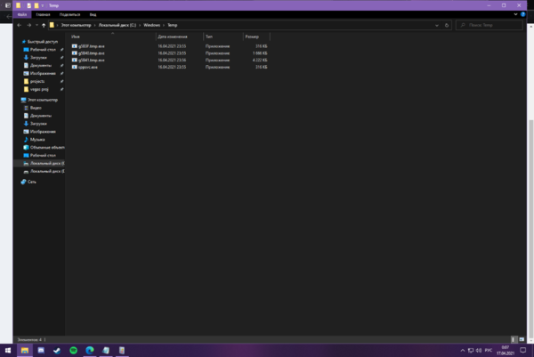Open the recent locations dropdown arrow

click(36, 25)
